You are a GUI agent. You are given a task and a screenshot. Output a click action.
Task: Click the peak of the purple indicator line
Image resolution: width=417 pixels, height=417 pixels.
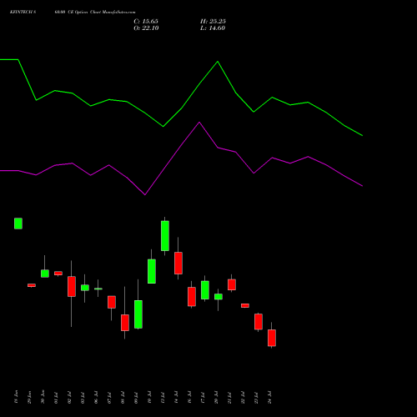[199, 122]
